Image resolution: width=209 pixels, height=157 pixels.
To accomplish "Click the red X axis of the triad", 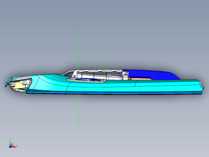I will coord(13,147).
